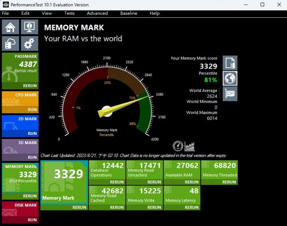Switch to the gauge dial view icon
The height and width of the screenshot is (226, 287).
(178, 146)
